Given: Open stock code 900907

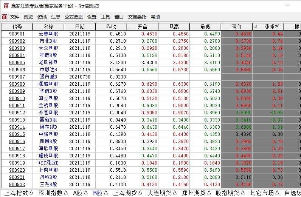Looking at the screenshot, I should (17, 77).
